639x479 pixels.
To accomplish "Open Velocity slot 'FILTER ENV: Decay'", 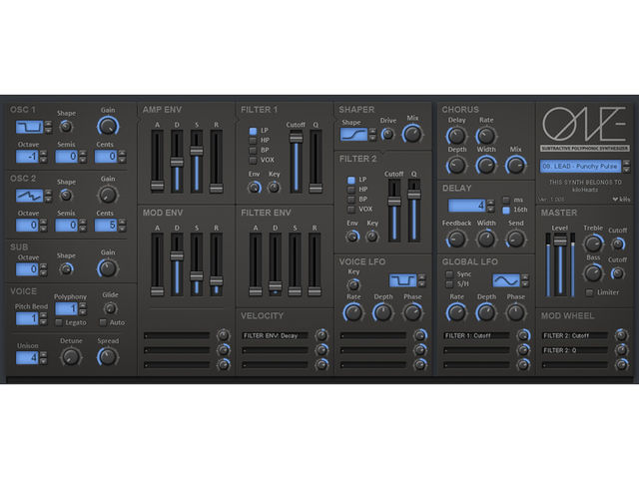I will click(276, 335).
